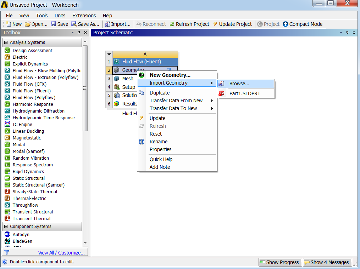Open the Units menu
Screen dimensions: 360x269
coord(60,16)
